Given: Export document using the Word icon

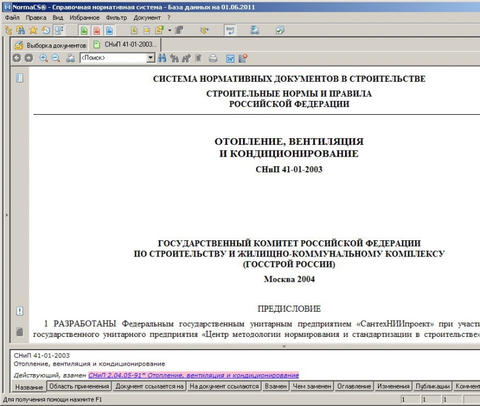Looking at the screenshot, I should coord(230,58).
